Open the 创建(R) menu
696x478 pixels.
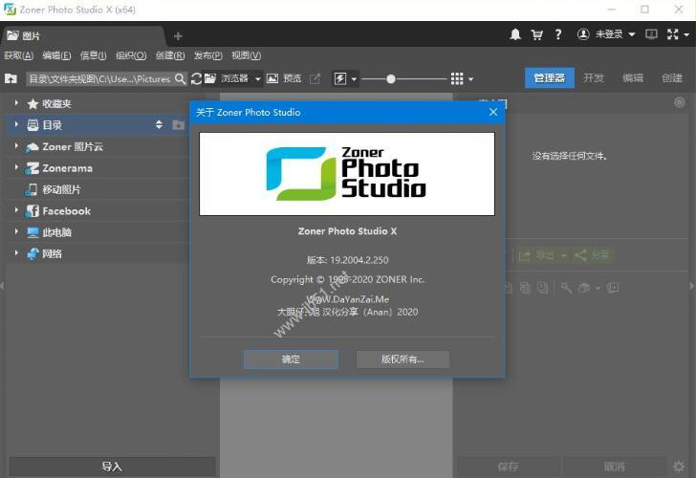pos(170,55)
